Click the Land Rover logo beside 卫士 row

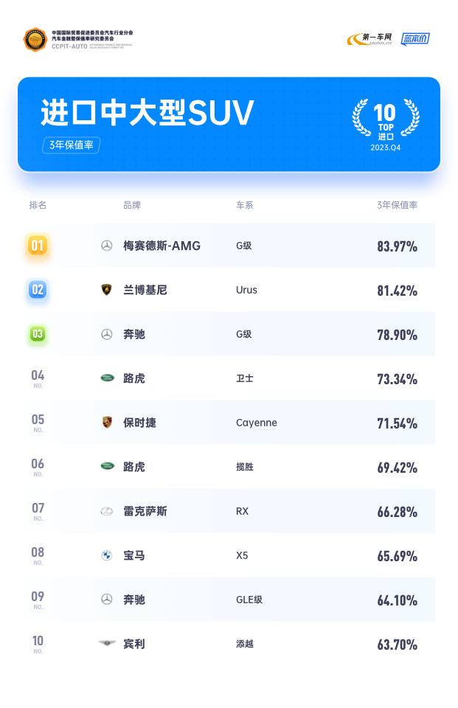(x=107, y=378)
